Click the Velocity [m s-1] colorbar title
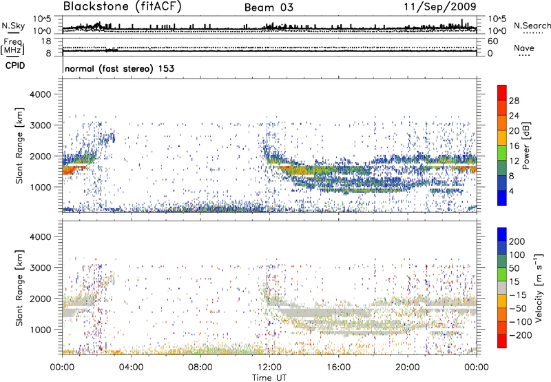 pos(539,288)
